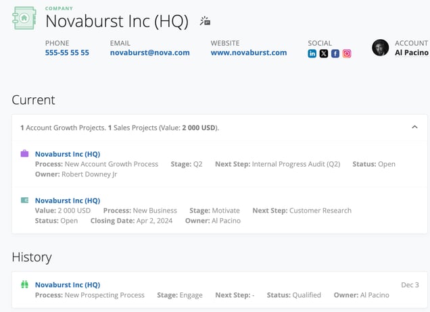
Task: Open the X (Twitter) social icon
Action: pos(324,53)
